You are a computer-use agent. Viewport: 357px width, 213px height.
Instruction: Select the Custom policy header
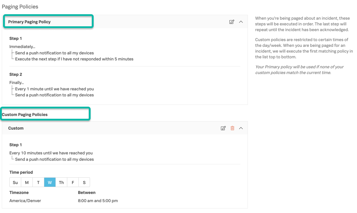pos(16,128)
